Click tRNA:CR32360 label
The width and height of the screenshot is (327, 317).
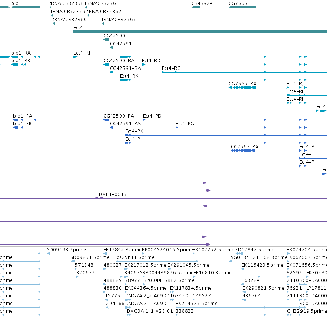pos(70,19)
